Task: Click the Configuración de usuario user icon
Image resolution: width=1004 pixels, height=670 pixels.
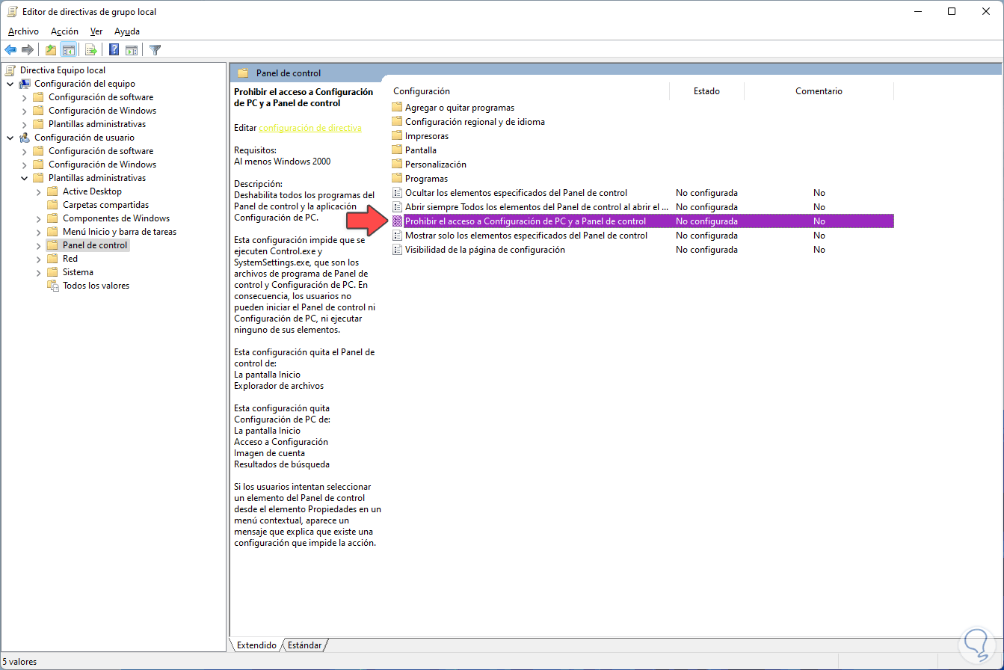Action: 25,138
